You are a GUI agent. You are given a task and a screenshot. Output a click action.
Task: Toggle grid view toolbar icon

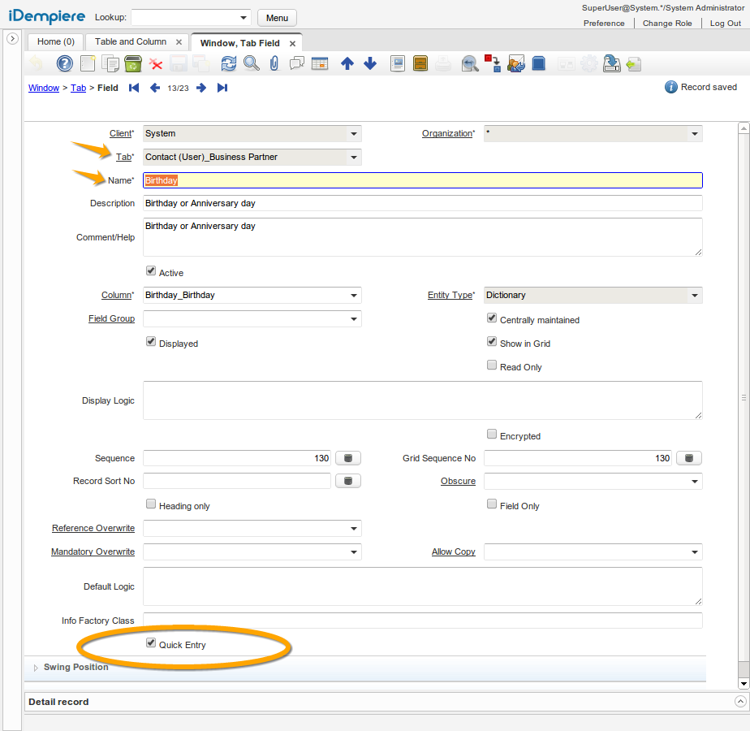[x=320, y=63]
